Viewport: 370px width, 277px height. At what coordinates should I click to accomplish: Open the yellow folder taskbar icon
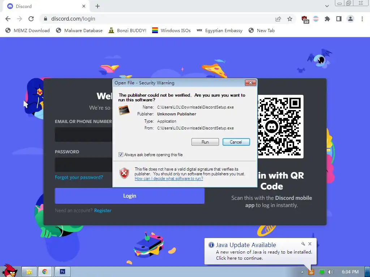click(x=29, y=272)
